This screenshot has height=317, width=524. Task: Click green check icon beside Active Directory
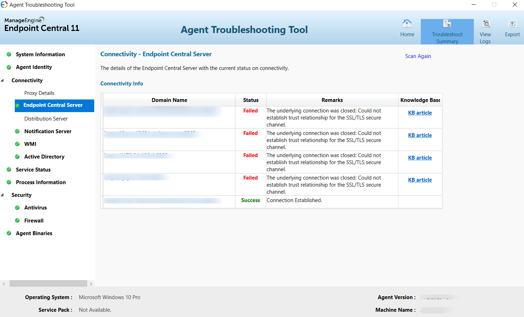(17, 157)
